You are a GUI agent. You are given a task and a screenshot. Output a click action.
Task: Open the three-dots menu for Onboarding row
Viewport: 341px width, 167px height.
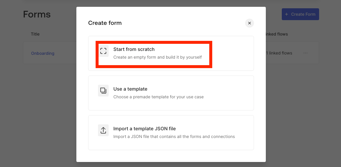coord(305,53)
